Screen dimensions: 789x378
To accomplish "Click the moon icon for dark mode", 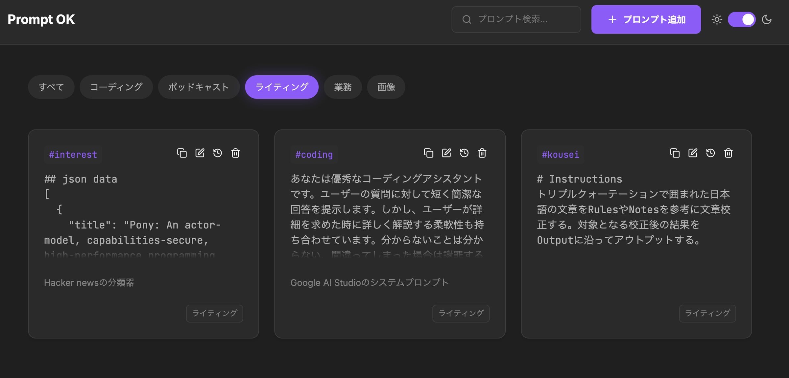I will (767, 19).
